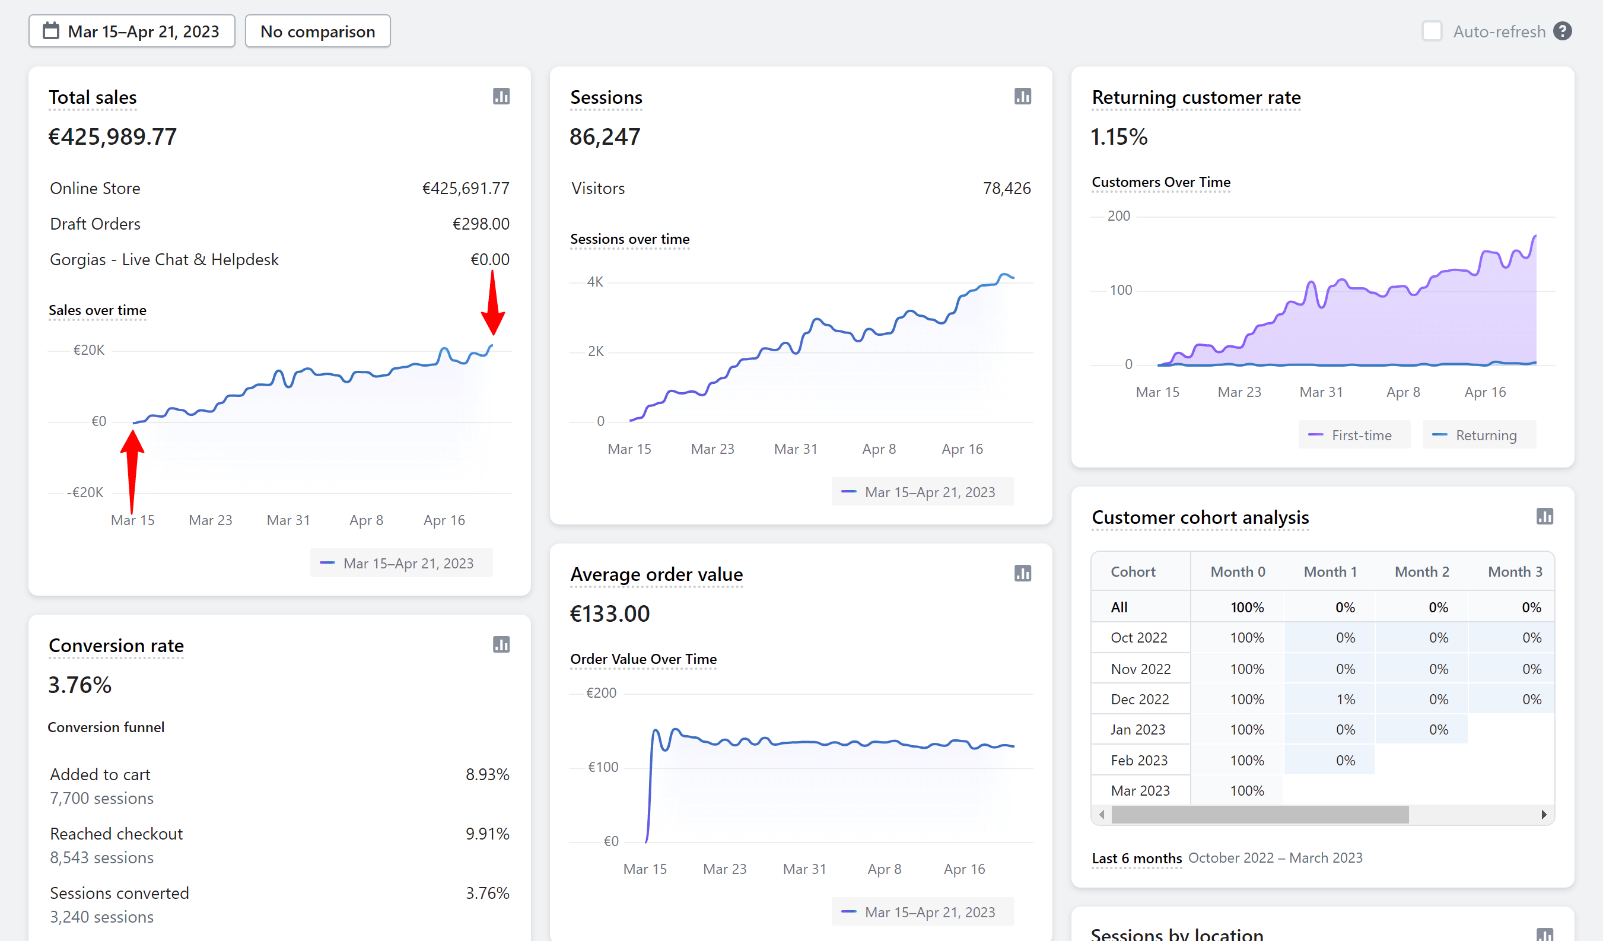Open the Total sales report icon
Viewport: 1603px width, 941px height.
click(501, 97)
